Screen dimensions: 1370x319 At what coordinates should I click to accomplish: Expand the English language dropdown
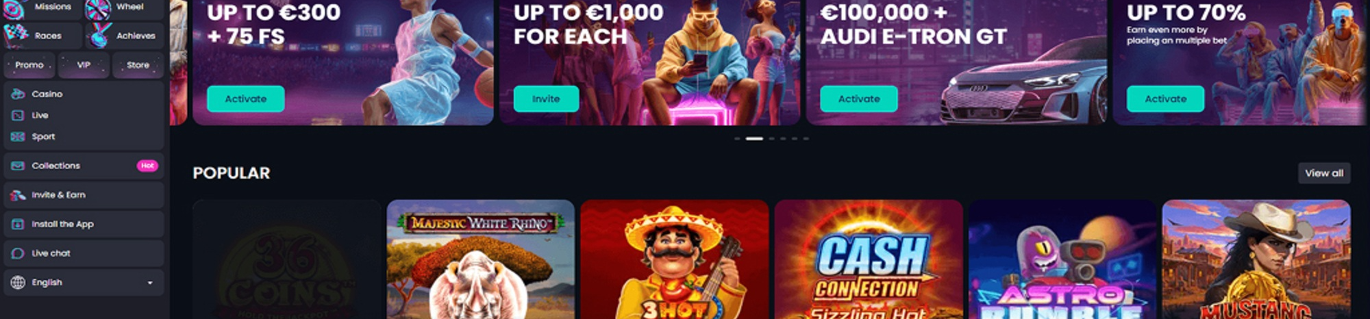(x=84, y=282)
